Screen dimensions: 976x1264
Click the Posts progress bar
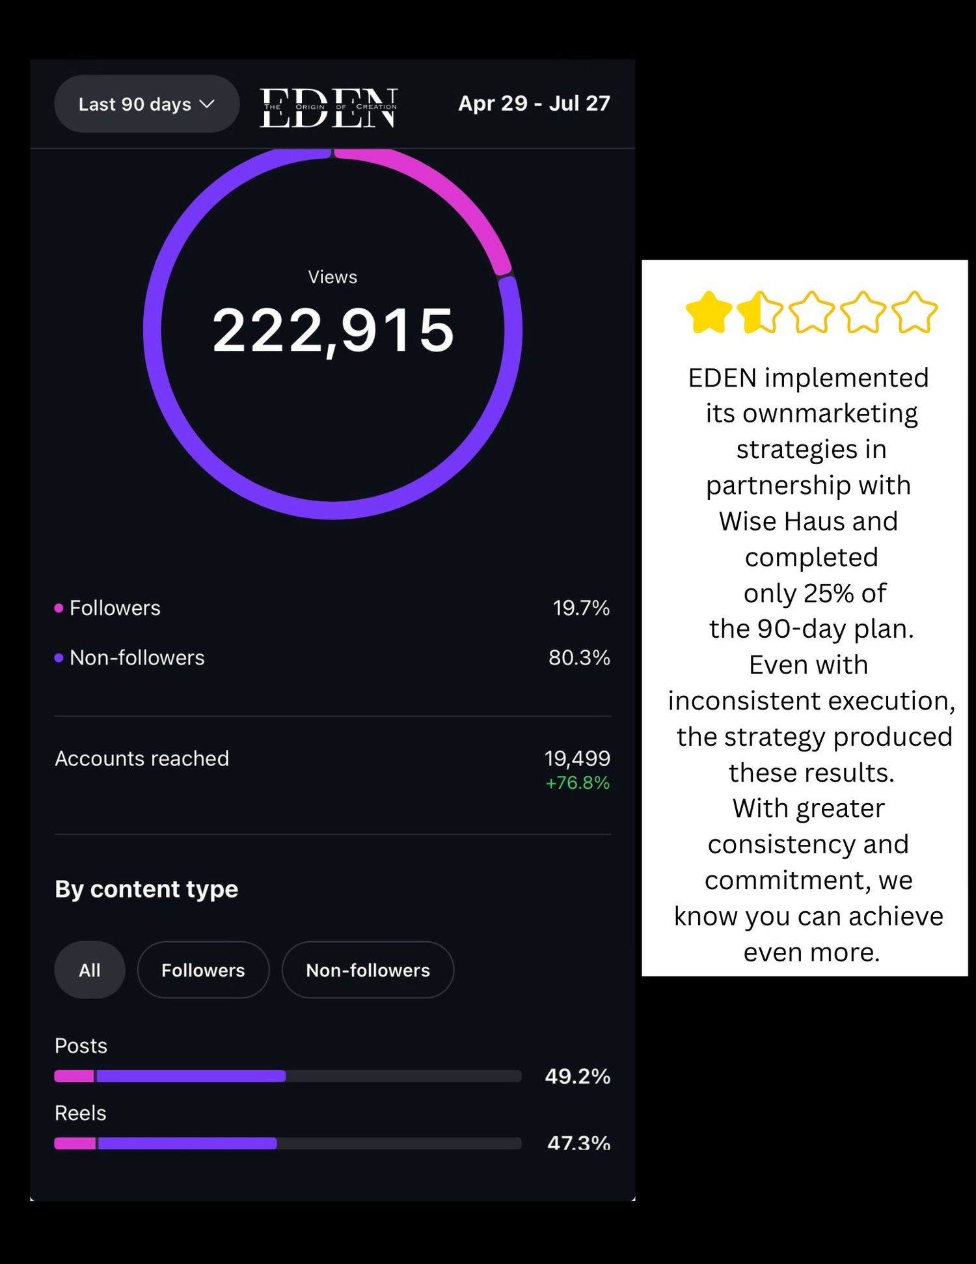(x=288, y=1076)
